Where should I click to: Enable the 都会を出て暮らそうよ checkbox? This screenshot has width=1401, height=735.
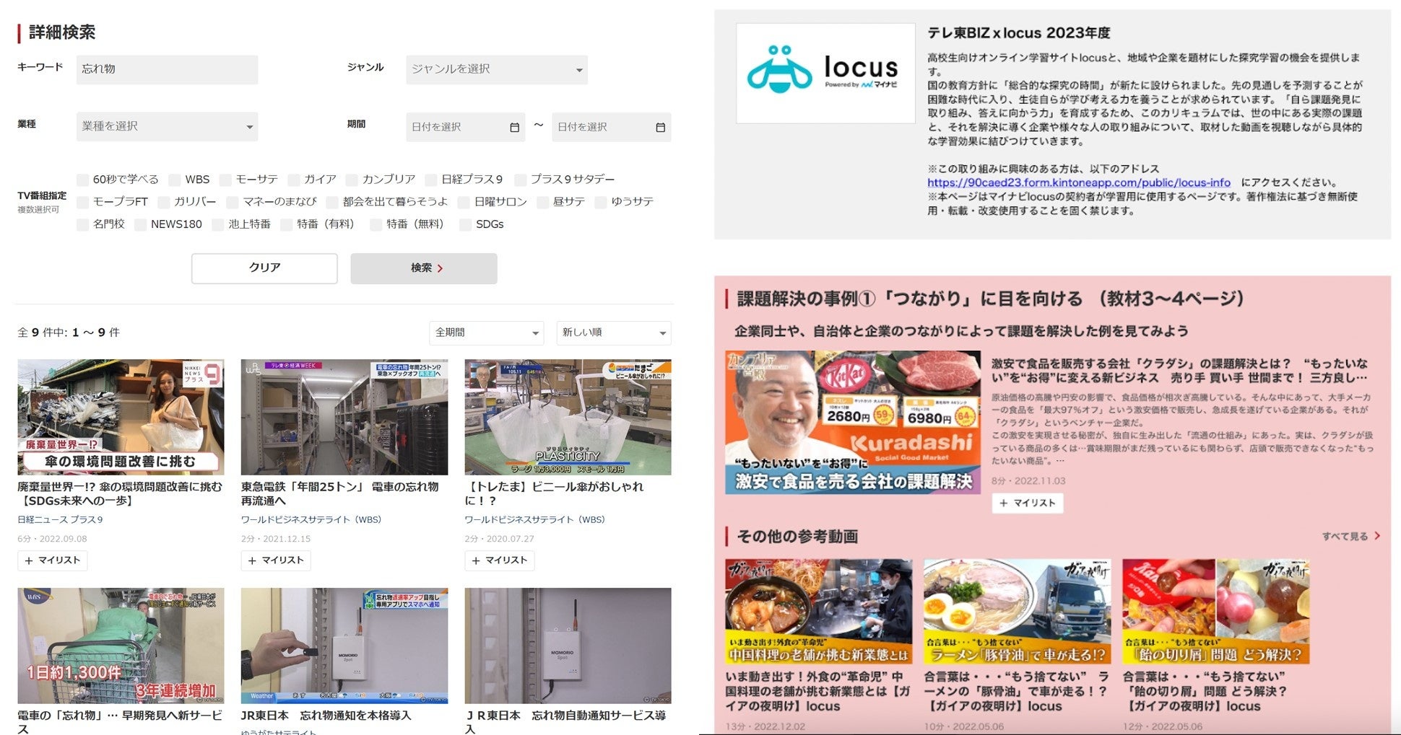[x=332, y=202]
